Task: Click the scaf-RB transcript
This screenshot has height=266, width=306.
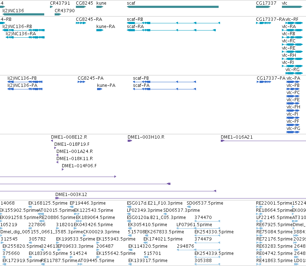Action: tap(173, 23)
